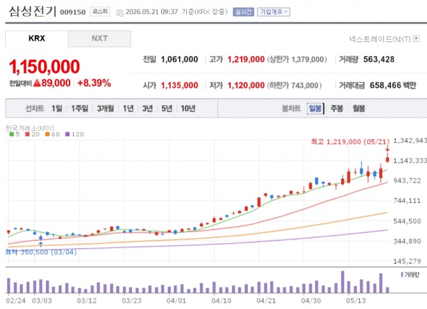Click the +8.39% change rate

tap(94, 83)
